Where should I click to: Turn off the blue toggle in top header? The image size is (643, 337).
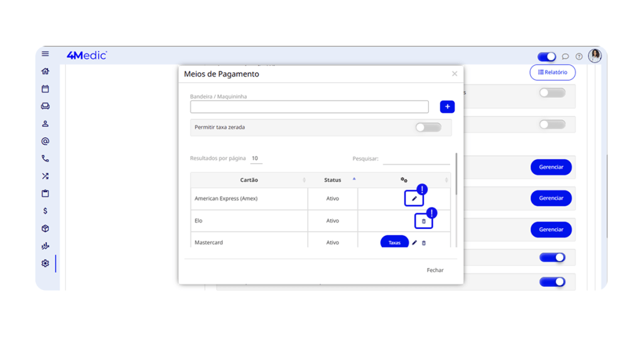tap(546, 56)
